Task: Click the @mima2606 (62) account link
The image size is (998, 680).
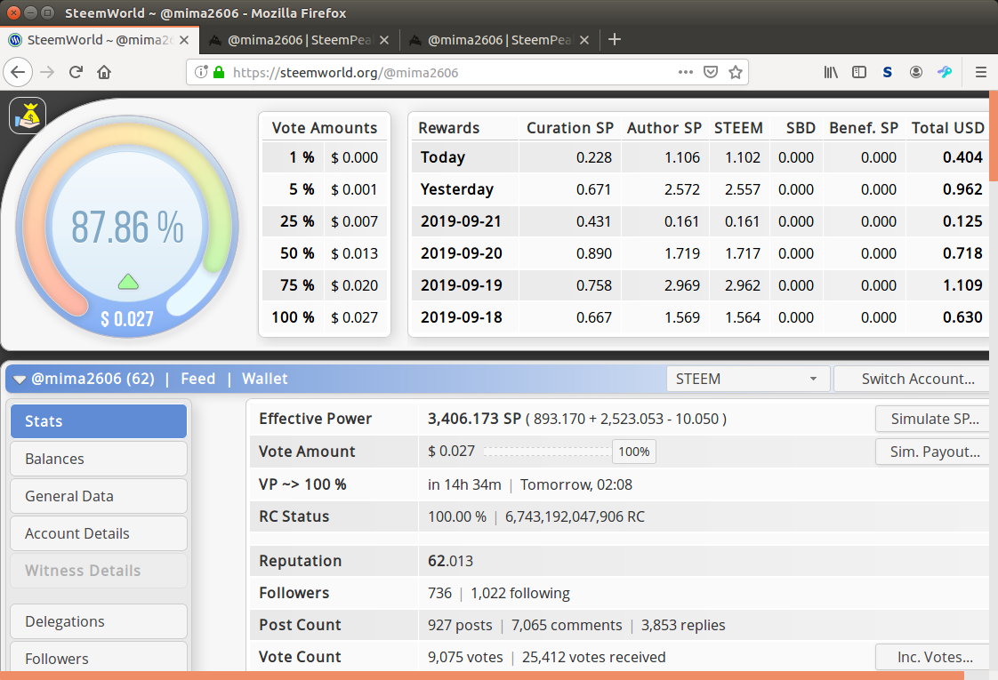Action: click(93, 380)
